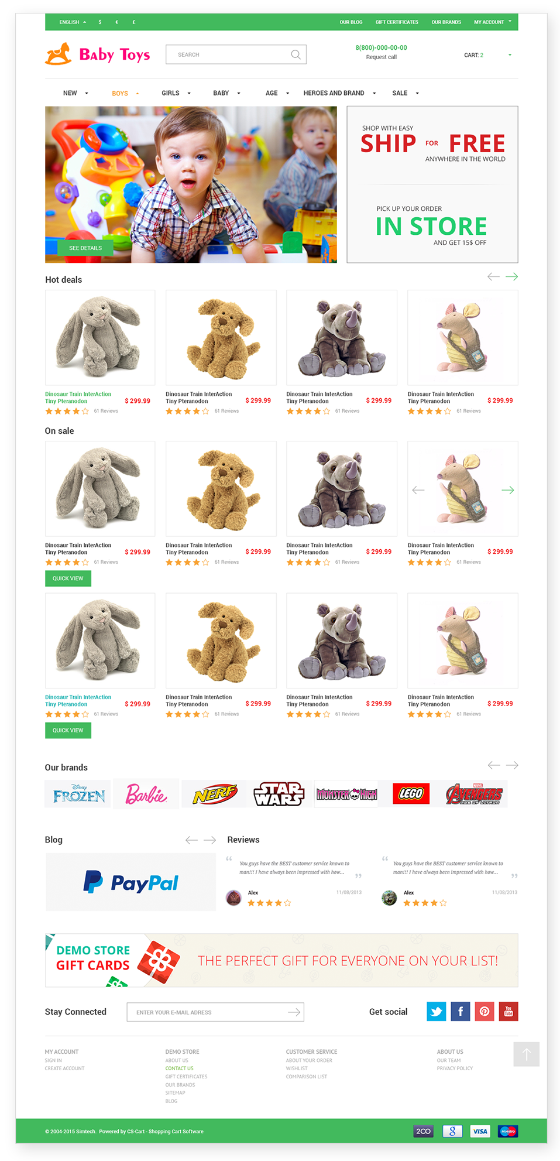Viewport: 560px width, 1161px height.
Task: Select the LEGO brand logo
Action: (411, 794)
